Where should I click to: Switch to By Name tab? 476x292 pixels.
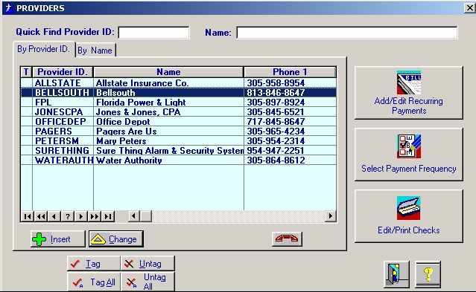coord(95,51)
